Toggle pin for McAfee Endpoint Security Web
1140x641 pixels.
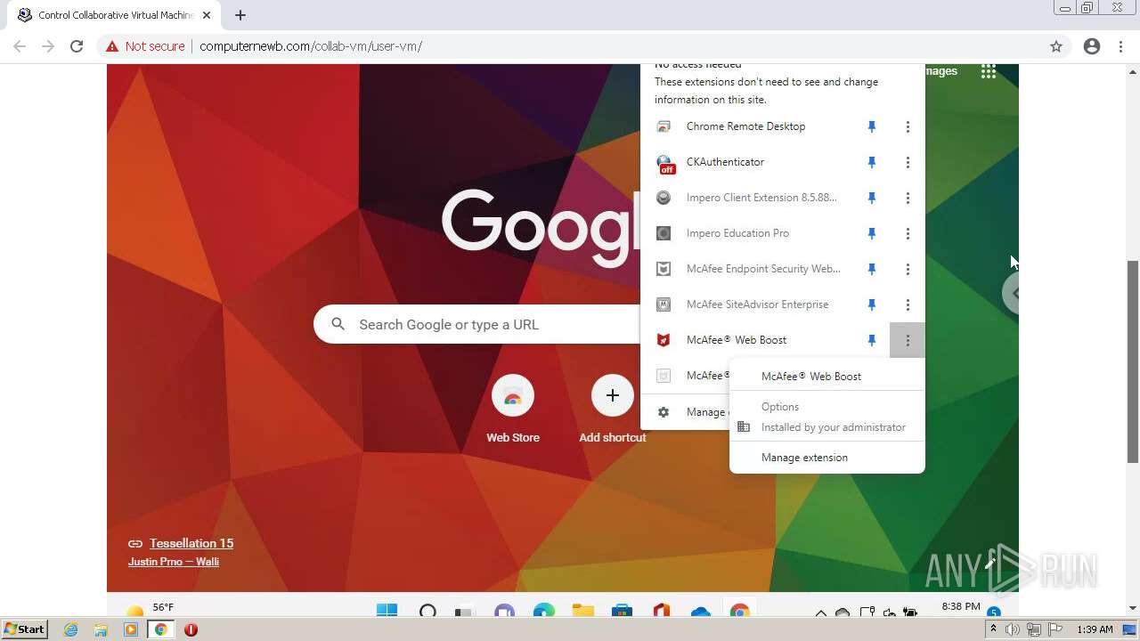(872, 269)
